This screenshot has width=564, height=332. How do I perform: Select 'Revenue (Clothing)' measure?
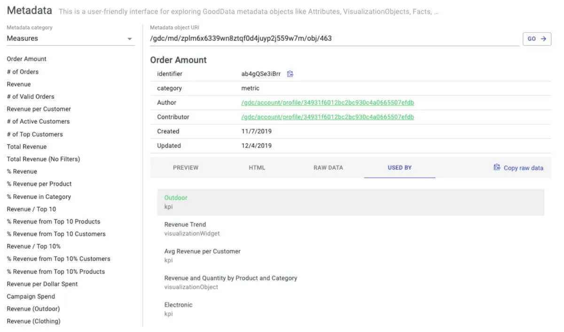pyautogui.click(x=33, y=321)
